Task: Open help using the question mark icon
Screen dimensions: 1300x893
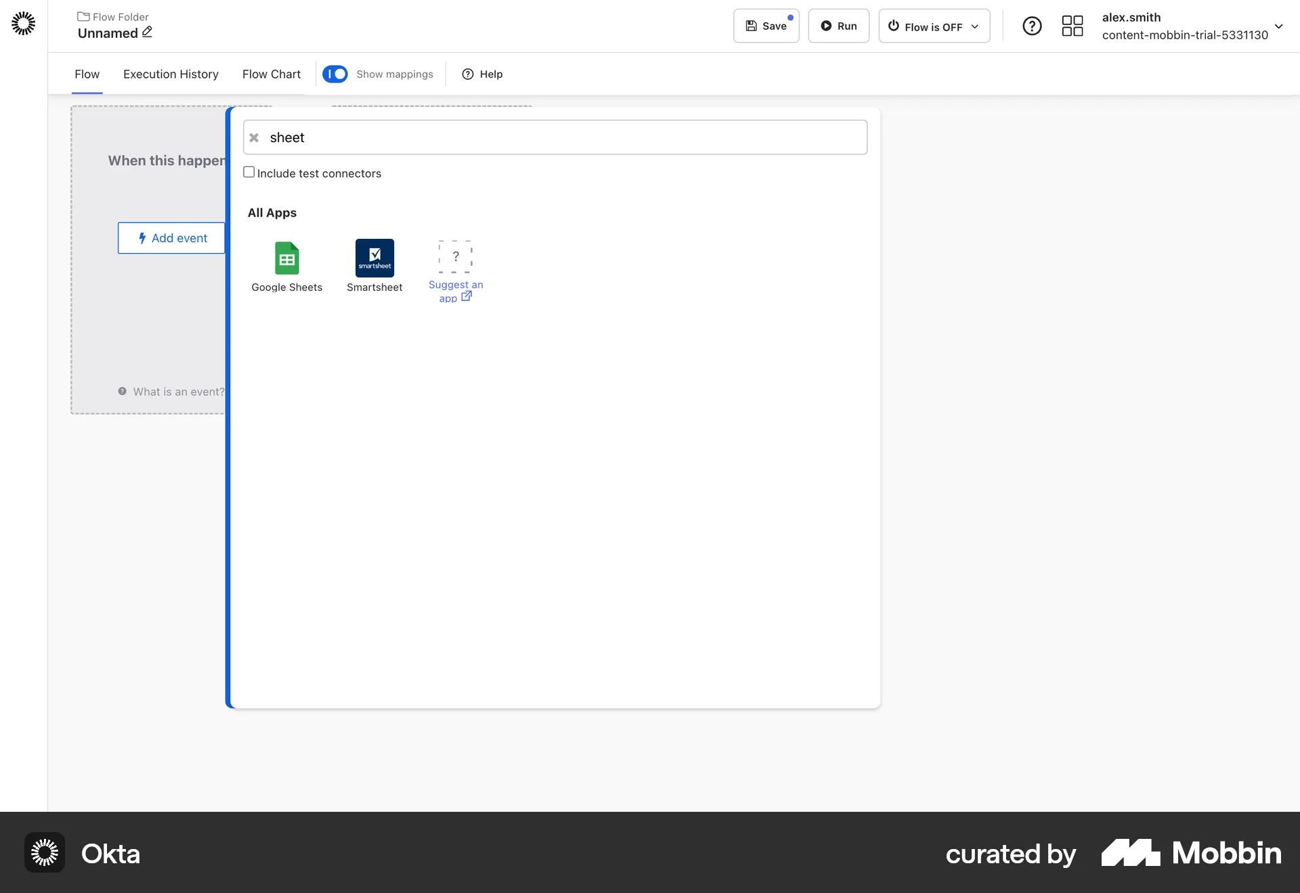Action: coord(1032,26)
